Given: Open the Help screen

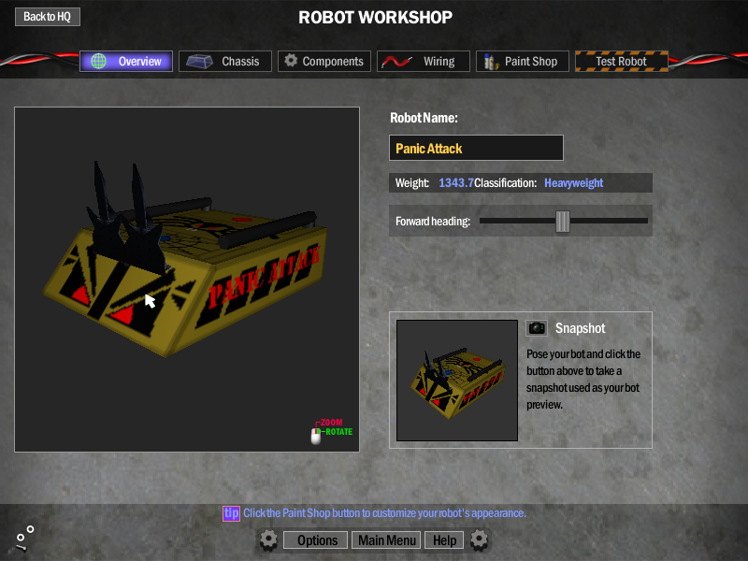Looking at the screenshot, I should point(444,540).
